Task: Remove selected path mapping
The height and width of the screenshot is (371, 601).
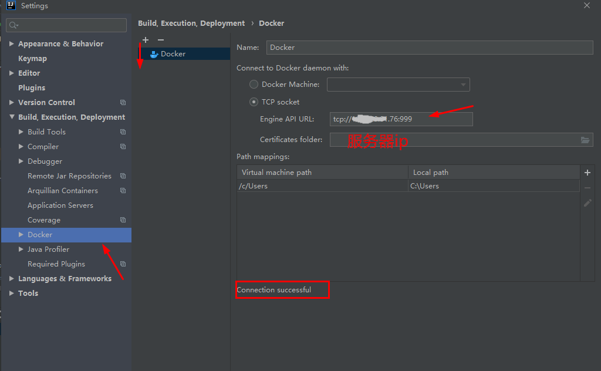Action: tap(587, 188)
